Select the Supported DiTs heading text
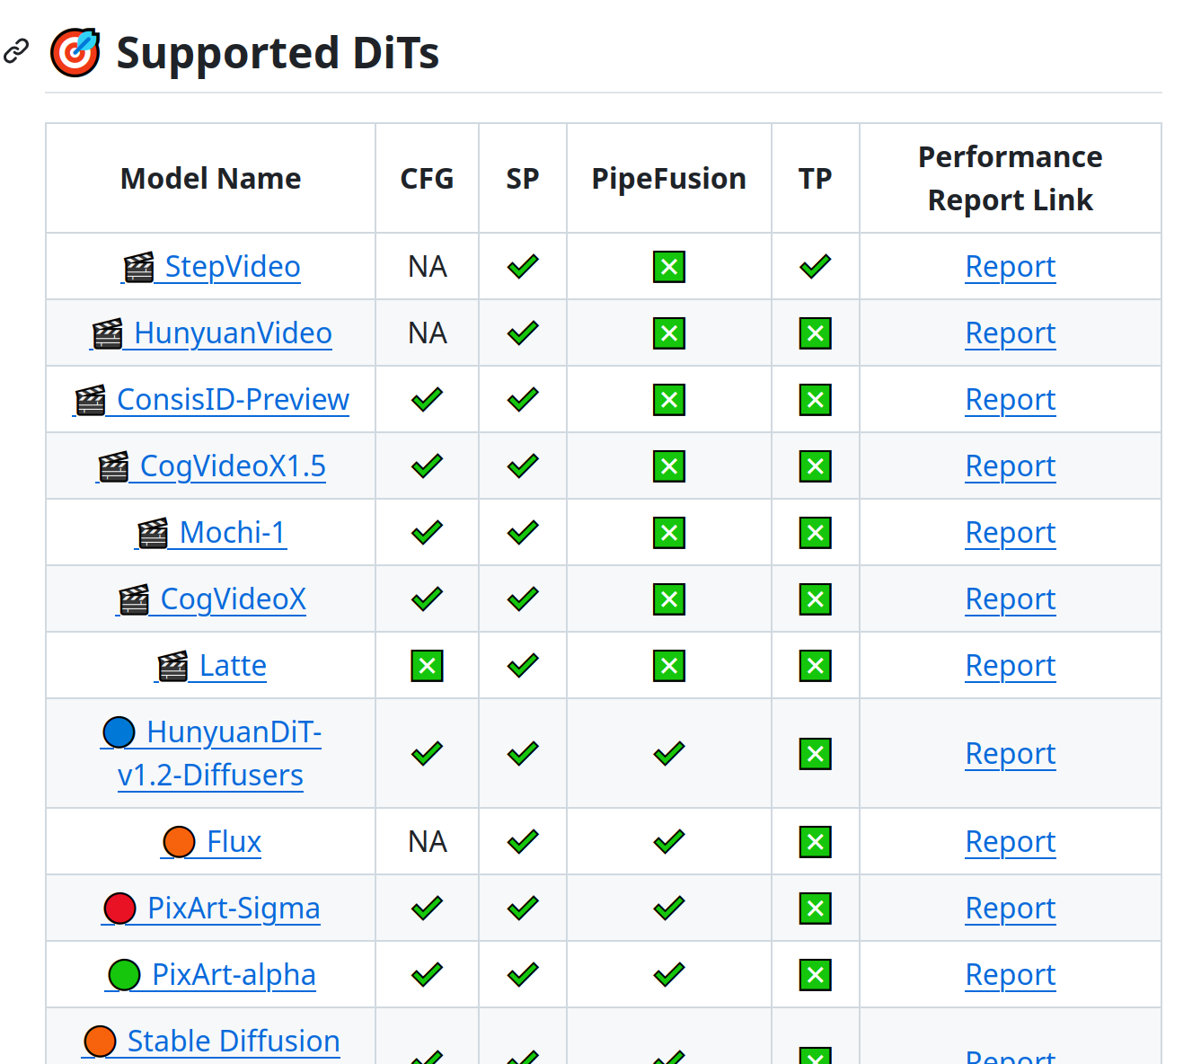 tap(278, 53)
